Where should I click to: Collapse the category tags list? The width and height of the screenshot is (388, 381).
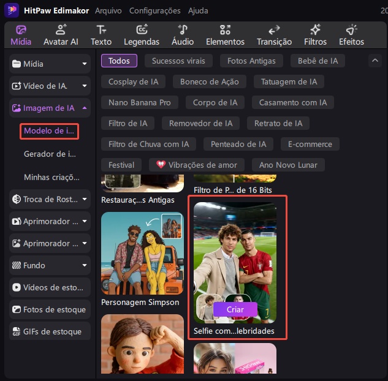[374, 61]
